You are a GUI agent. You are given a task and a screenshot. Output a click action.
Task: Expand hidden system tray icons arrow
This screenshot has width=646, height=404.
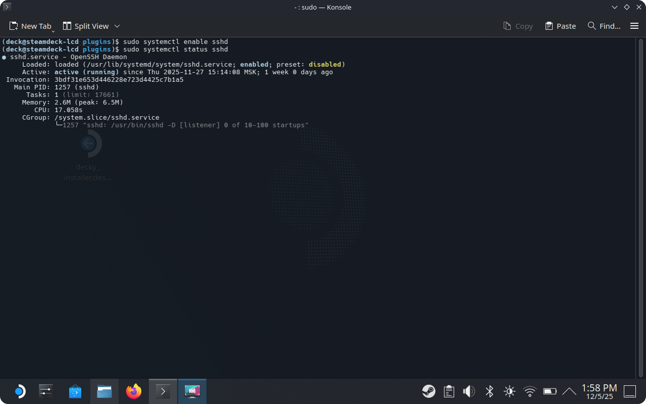pos(569,391)
